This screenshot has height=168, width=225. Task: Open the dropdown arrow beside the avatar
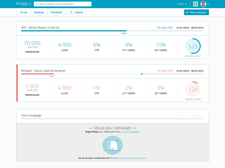(208, 4)
